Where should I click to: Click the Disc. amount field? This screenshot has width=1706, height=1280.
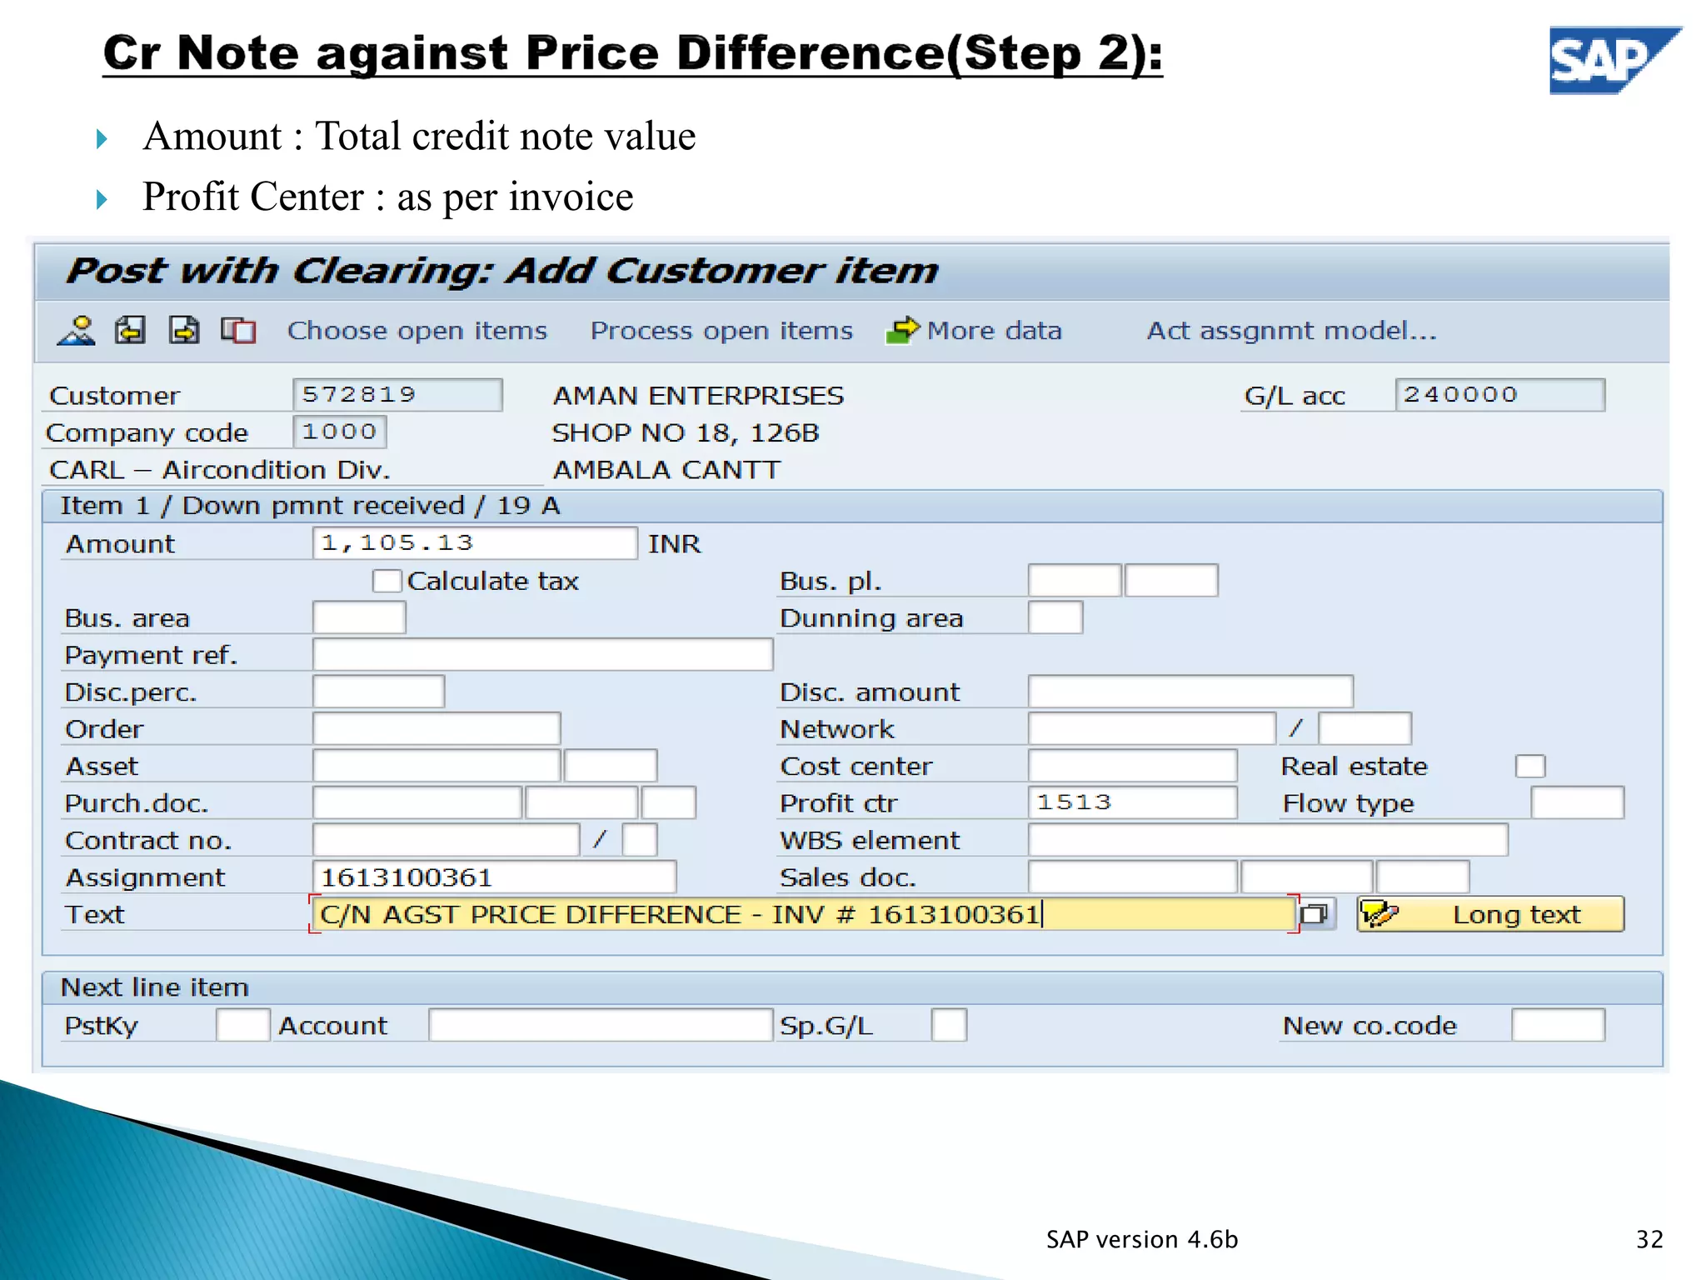1190,692
